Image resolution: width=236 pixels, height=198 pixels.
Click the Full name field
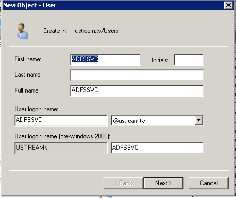pos(137,91)
